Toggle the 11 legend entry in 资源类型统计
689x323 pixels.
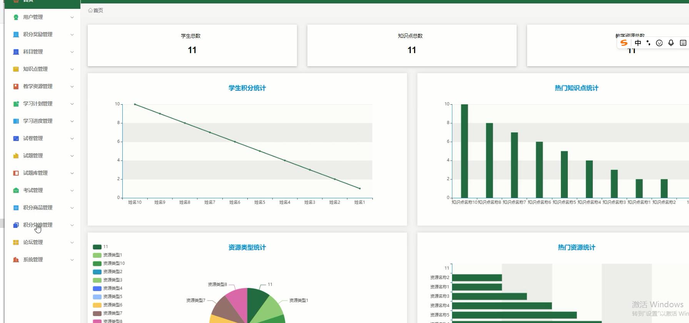[x=100, y=247]
